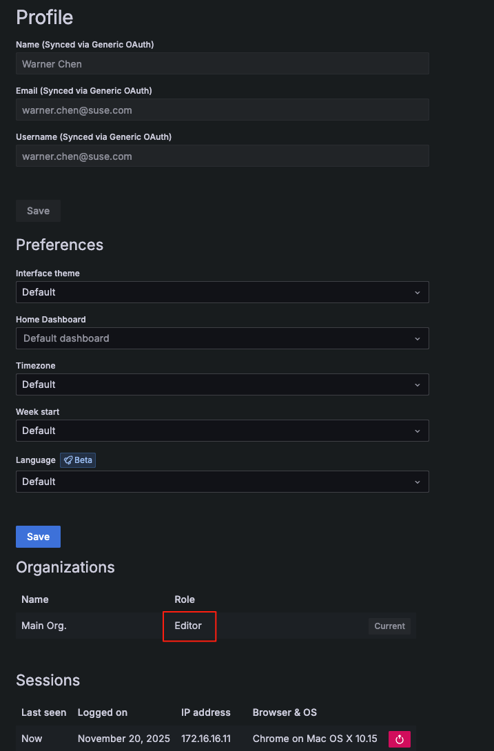Click the Username input field
494x751 pixels.
coord(222,156)
